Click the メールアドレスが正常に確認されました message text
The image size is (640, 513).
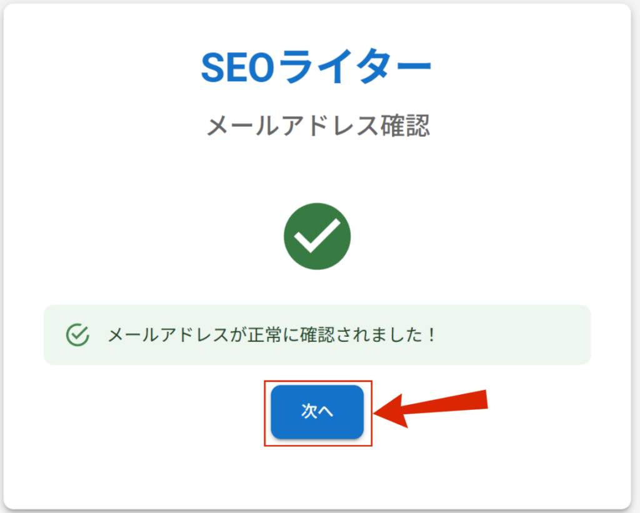[271, 335]
